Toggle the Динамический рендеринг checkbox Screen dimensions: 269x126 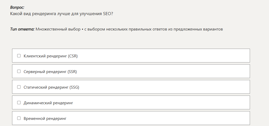(x=19, y=103)
